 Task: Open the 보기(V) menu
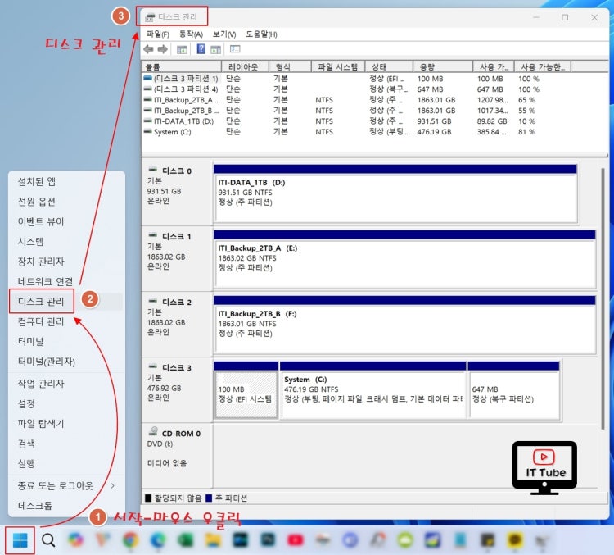[223, 34]
